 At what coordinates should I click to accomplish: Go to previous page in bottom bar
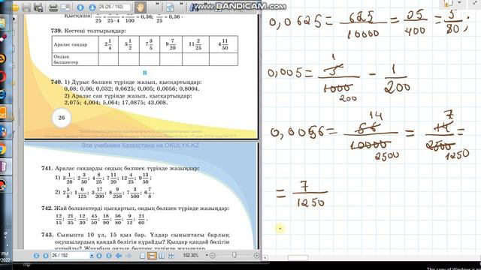click(x=46, y=255)
